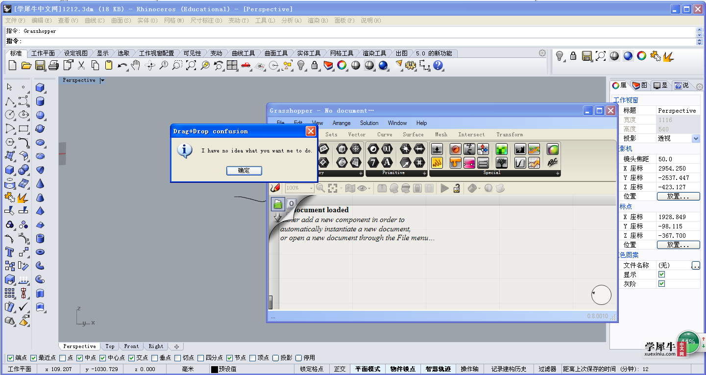Open the 文件(F) menu in Rhino
The width and height of the screenshot is (706, 375).
pyautogui.click(x=15, y=21)
